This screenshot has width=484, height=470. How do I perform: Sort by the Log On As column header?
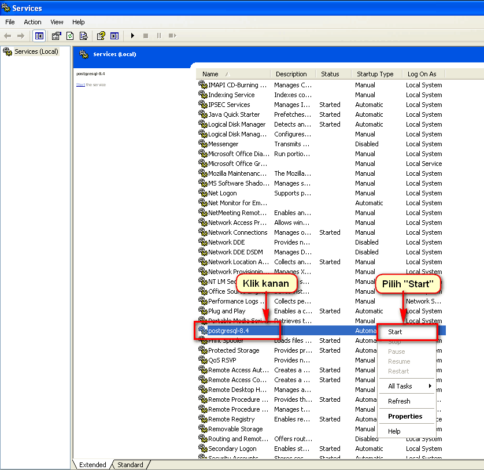click(x=424, y=74)
